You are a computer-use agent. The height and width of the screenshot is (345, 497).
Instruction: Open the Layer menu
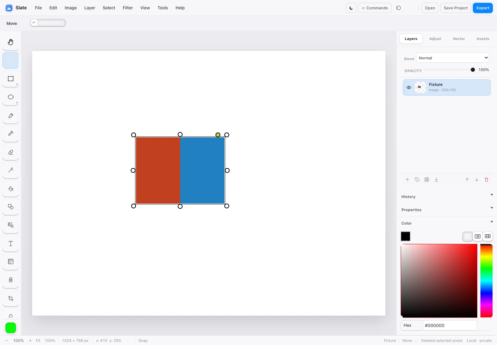coord(90,8)
